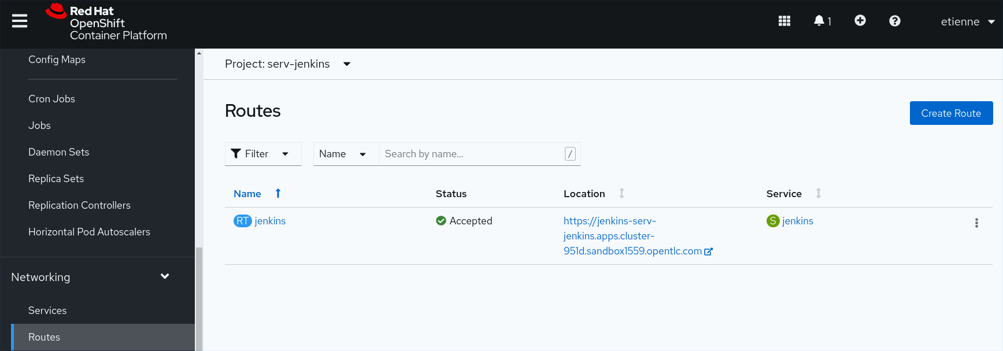Toggle the hamburger navigation menu
The width and height of the screenshot is (1003, 351).
click(20, 21)
